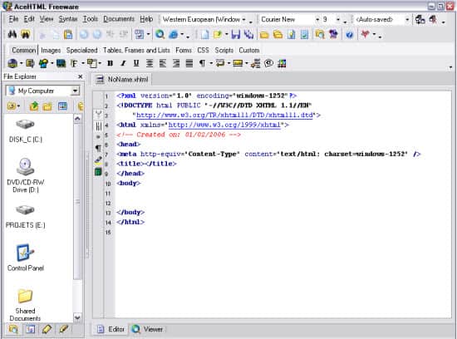Click the blue Help question mark icon

pos(349,35)
